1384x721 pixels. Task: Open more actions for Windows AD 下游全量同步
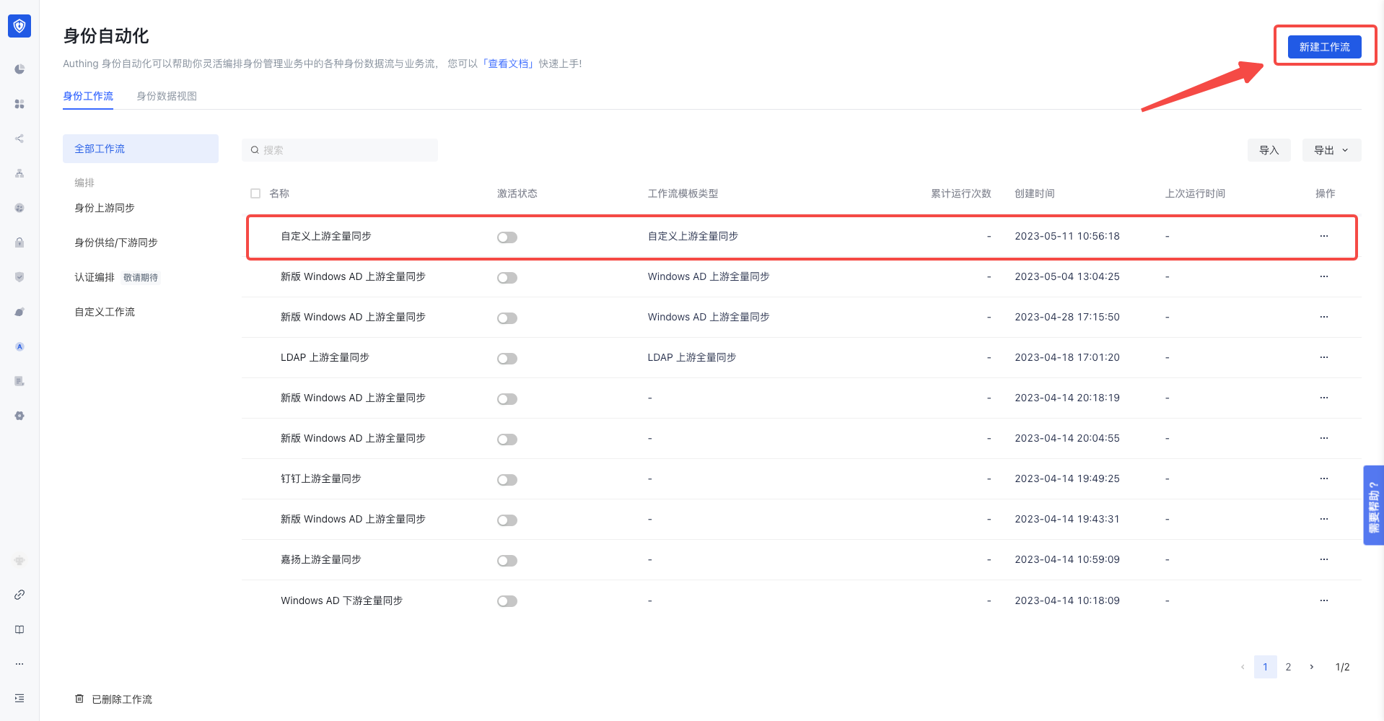[1323, 600]
